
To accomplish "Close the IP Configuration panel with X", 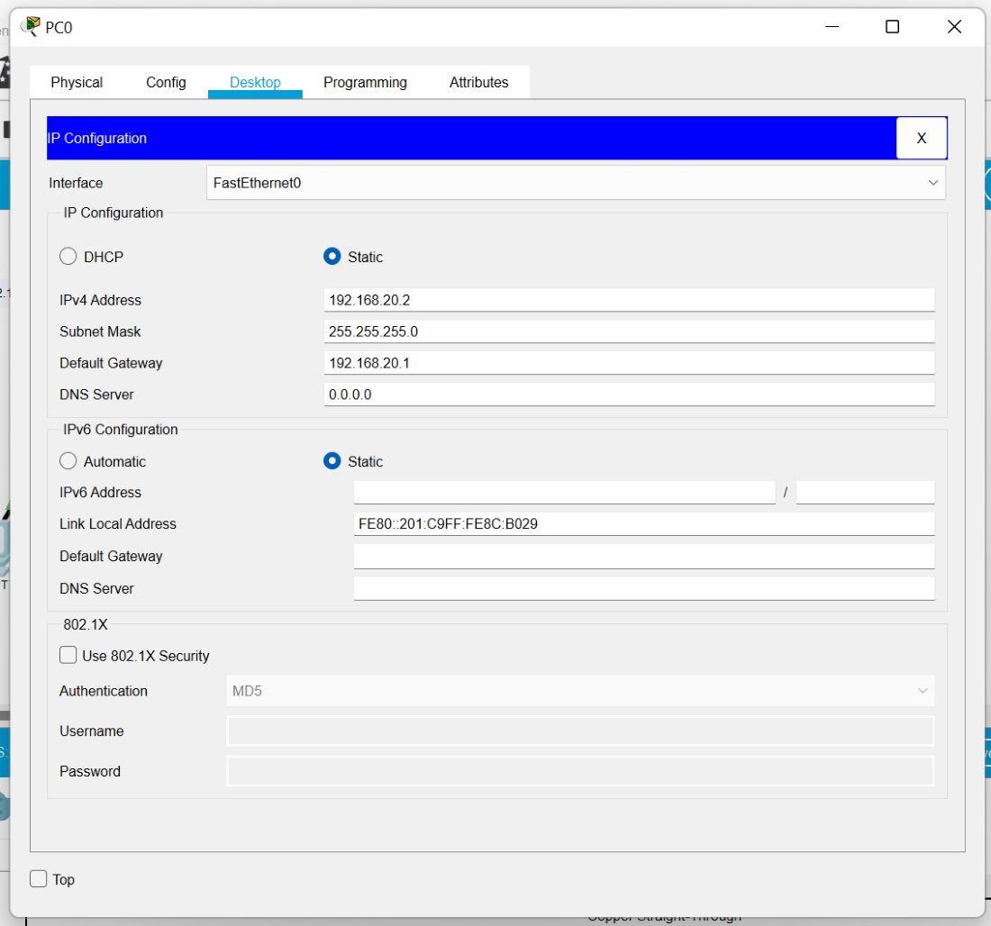I will [x=921, y=138].
